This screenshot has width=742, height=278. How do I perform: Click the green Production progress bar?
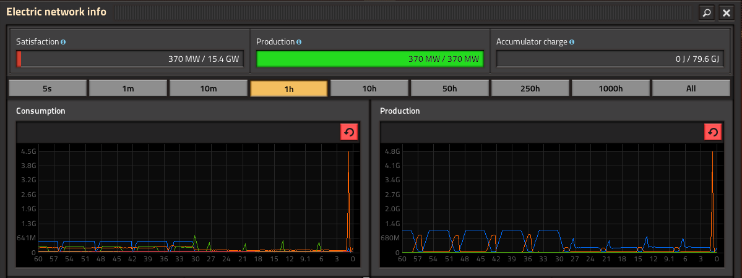pos(369,59)
